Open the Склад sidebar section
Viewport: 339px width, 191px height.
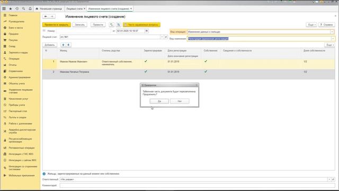(x=12, y=46)
